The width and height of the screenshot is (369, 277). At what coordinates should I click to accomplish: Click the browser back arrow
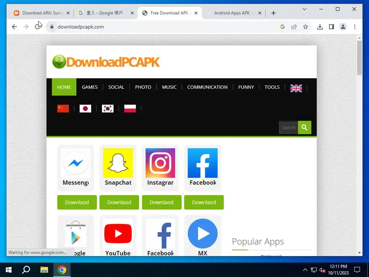pos(14,27)
